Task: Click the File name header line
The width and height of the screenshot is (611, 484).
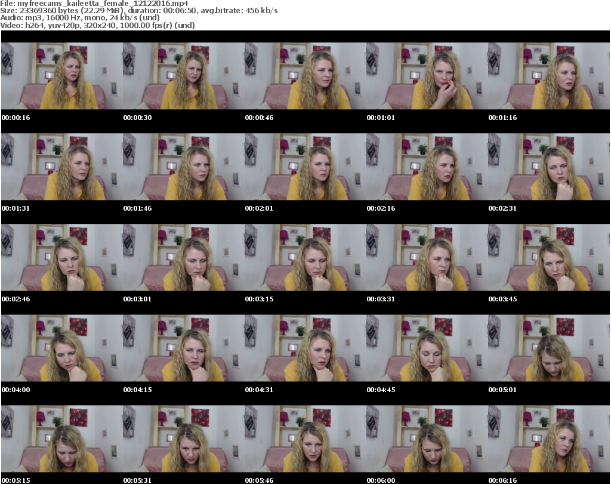Action: pyautogui.click(x=94, y=4)
